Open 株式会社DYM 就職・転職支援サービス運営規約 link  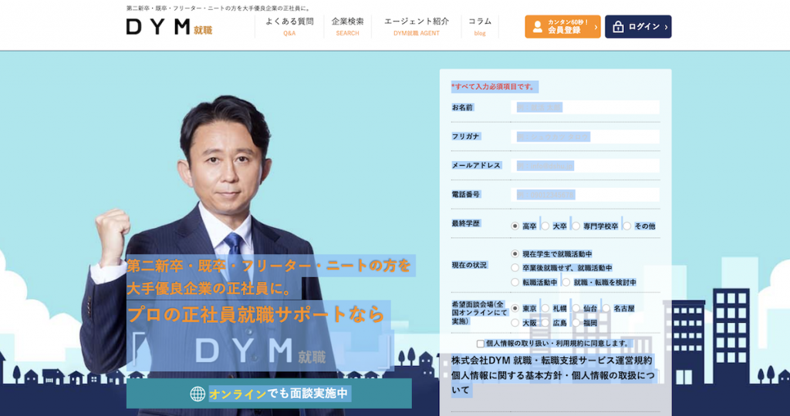point(552,361)
